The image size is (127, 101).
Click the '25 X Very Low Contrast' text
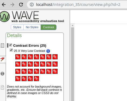(x=30, y=51)
